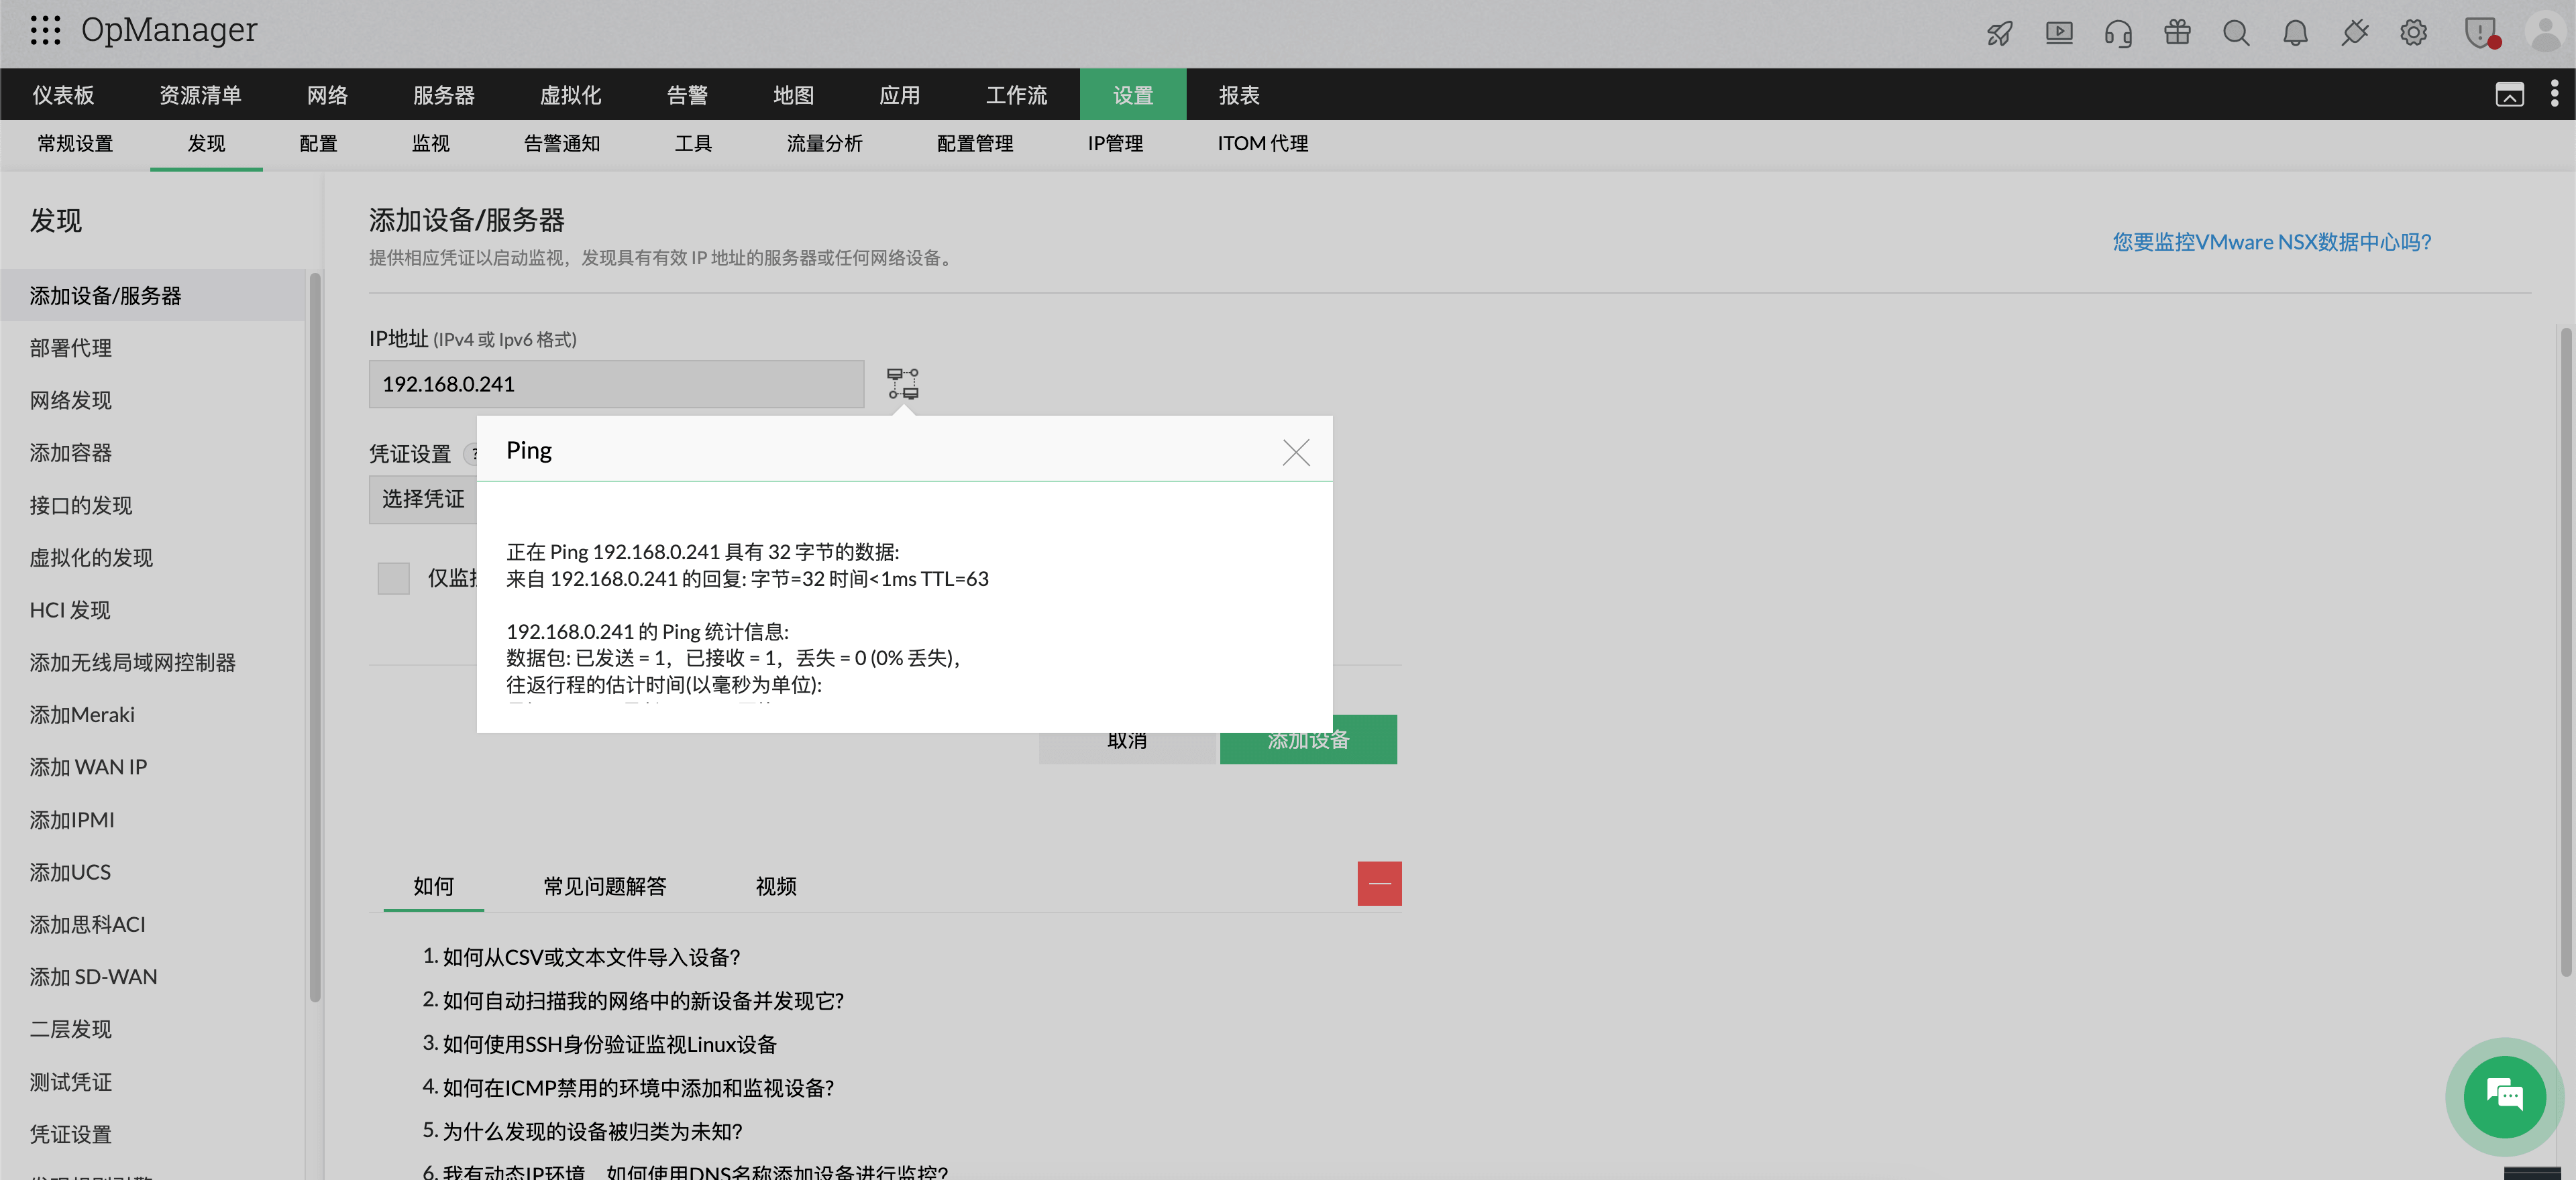Open the 选择凭证 credential dropdown
This screenshot has height=1180, width=2576.
click(423, 499)
